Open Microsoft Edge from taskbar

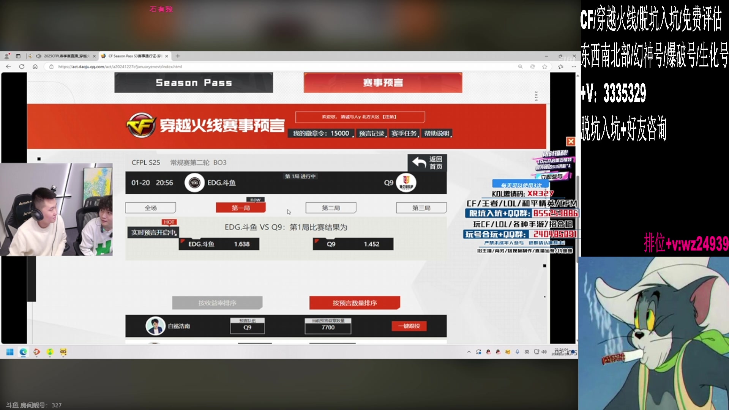pos(23,352)
